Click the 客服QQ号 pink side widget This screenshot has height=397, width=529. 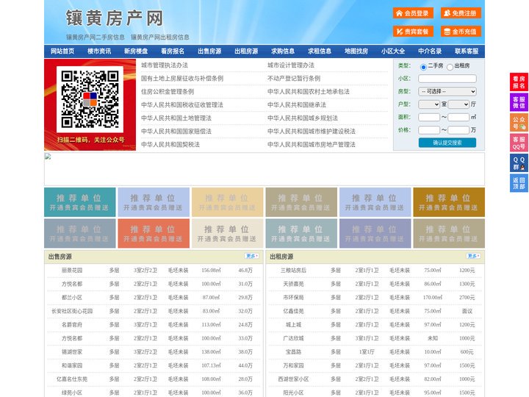tap(519, 143)
